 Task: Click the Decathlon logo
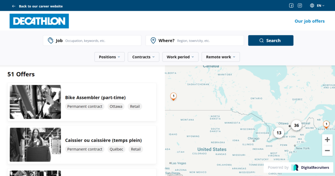[39, 21]
